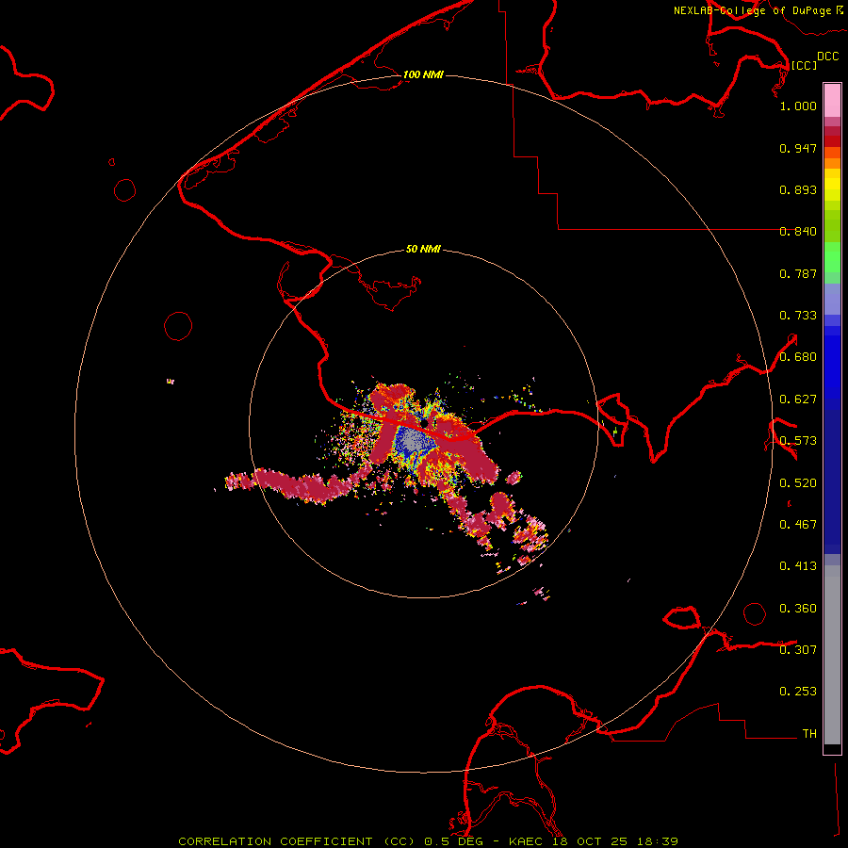This screenshot has width=848, height=848.
Task: Click the NEXLAB-College of DuPage title text
Action: [751, 10]
